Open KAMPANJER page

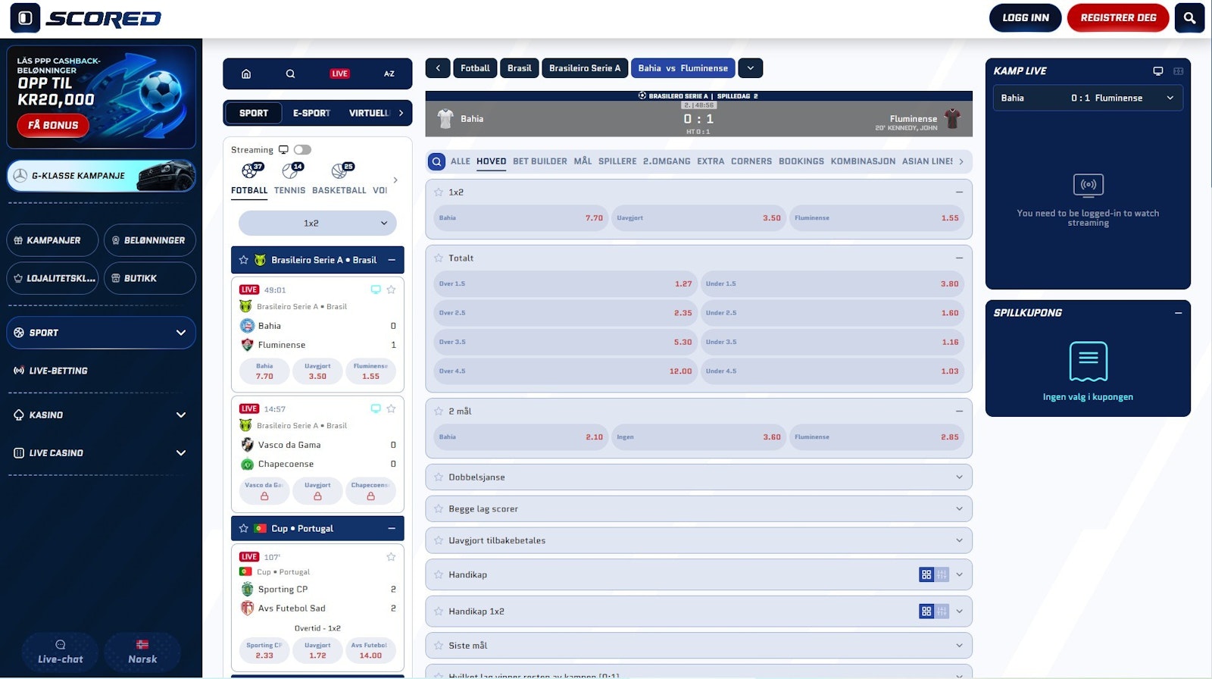[x=52, y=240]
